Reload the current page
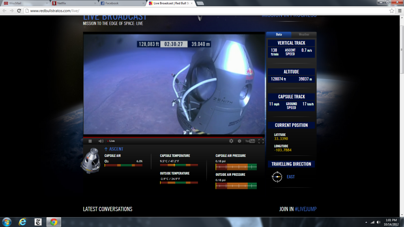This screenshot has width=404, height=227. coord(19,11)
